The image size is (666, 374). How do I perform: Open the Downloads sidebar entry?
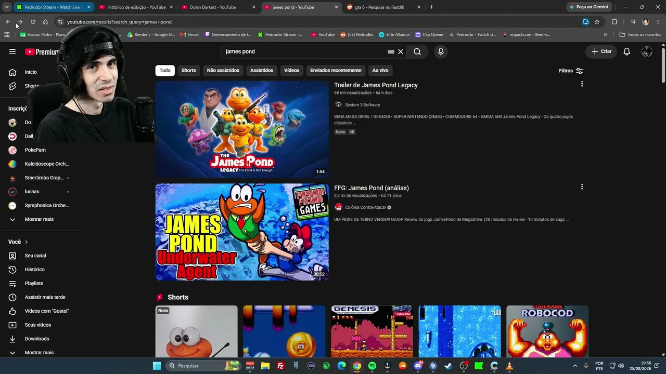tap(36, 339)
